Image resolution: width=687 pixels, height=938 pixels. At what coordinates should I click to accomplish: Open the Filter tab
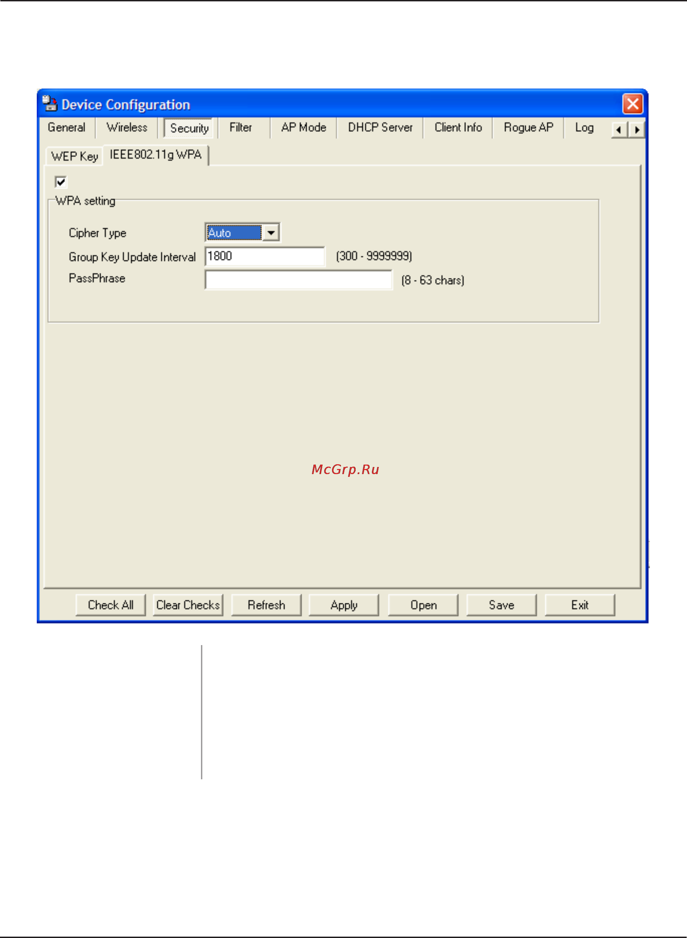coord(241,127)
